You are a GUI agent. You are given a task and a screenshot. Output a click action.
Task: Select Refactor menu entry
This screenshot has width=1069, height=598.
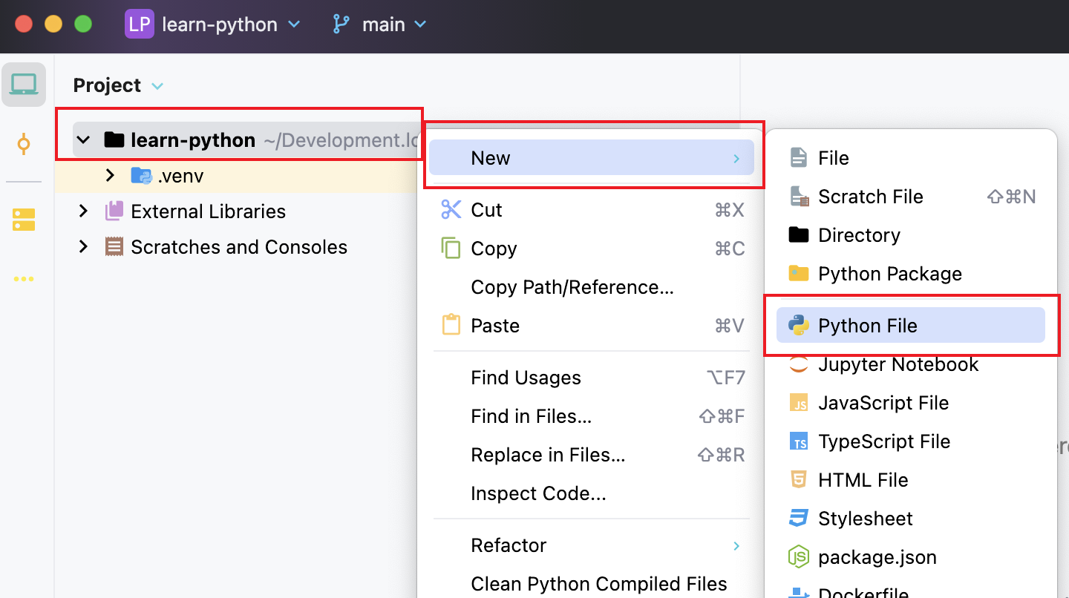tap(592, 545)
